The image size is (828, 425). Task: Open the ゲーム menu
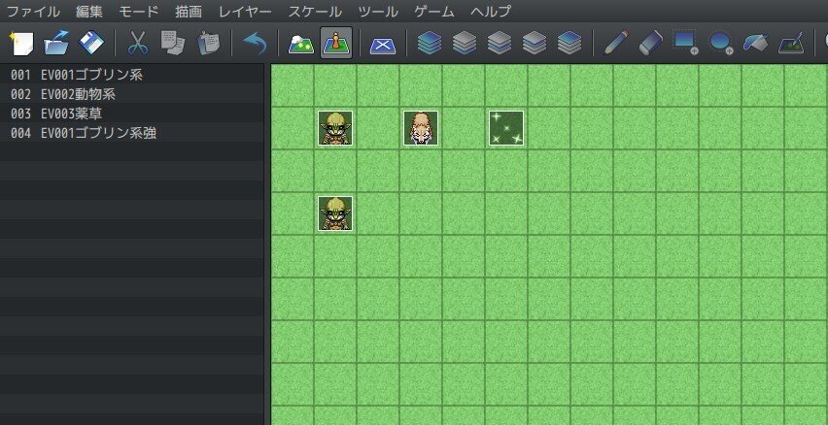point(434,11)
